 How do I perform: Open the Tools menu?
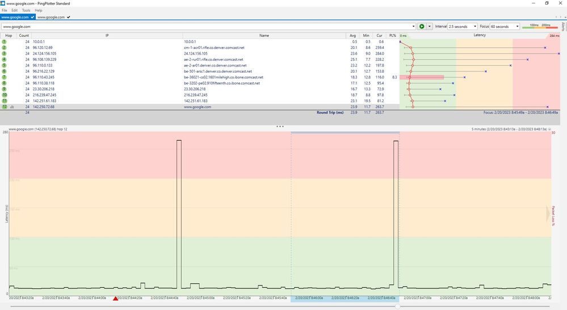click(x=26, y=10)
